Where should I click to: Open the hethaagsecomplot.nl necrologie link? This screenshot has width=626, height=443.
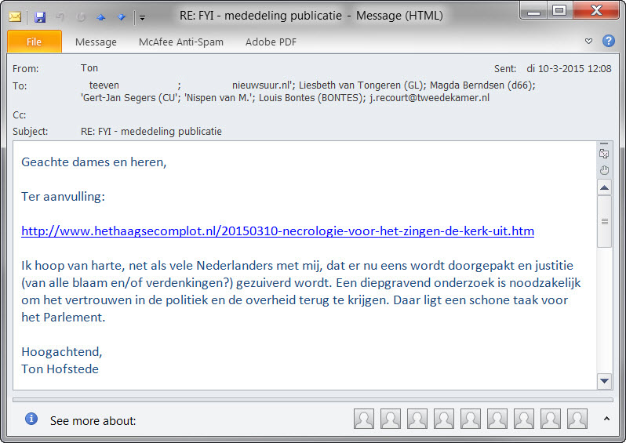pyautogui.click(x=278, y=231)
